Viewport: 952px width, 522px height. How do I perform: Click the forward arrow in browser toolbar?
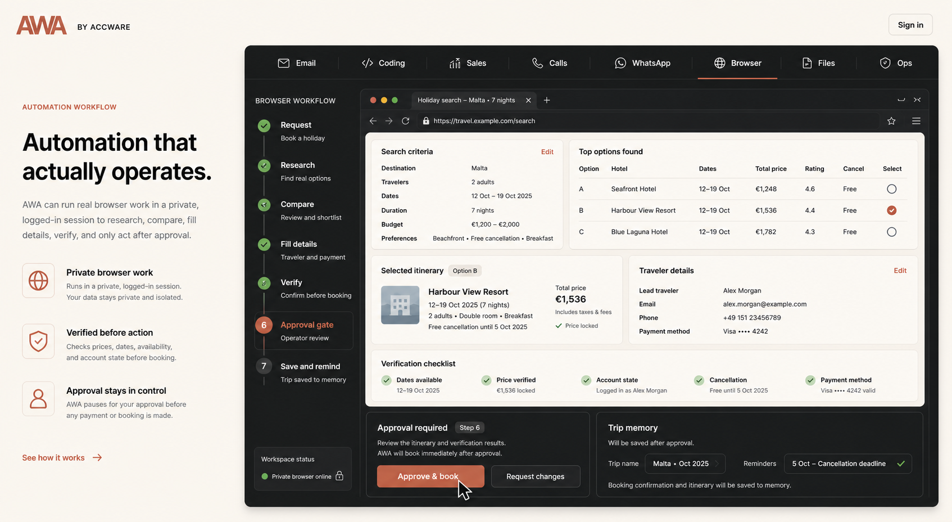point(389,121)
